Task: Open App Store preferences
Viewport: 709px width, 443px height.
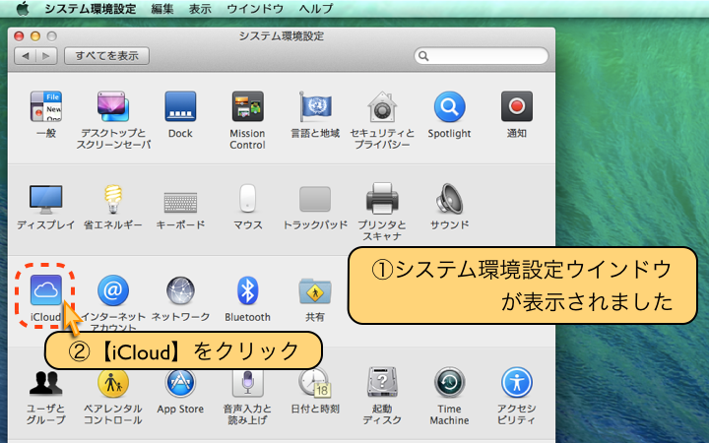Action: (x=180, y=383)
